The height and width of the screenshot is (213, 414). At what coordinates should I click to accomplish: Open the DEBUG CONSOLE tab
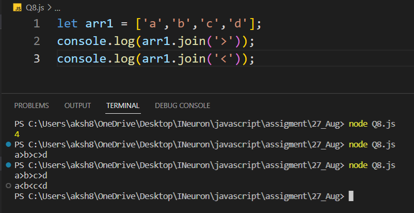[x=182, y=105]
